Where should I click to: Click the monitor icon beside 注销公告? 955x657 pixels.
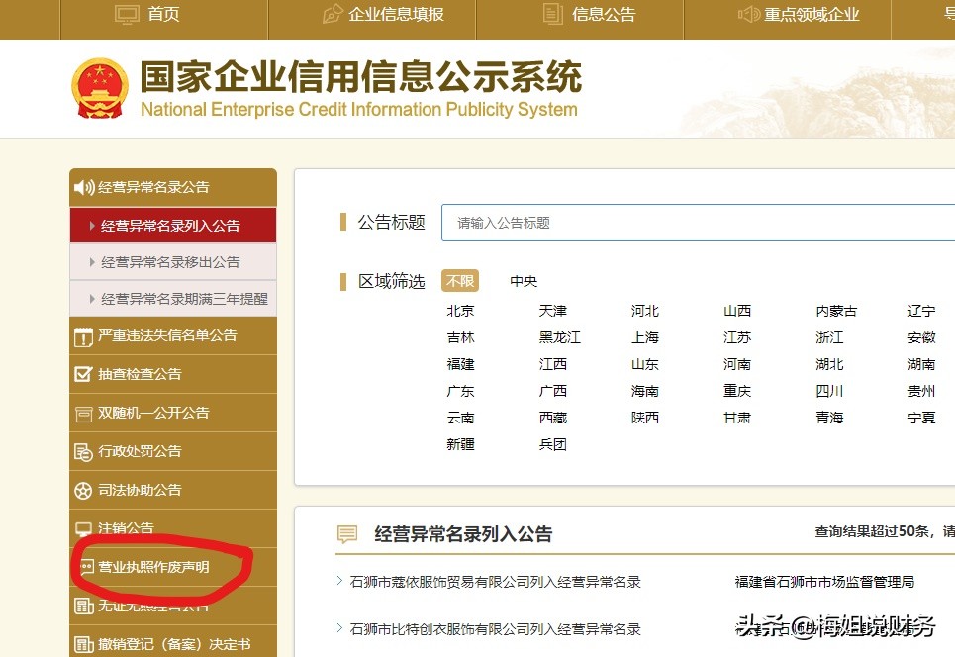[x=84, y=527]
